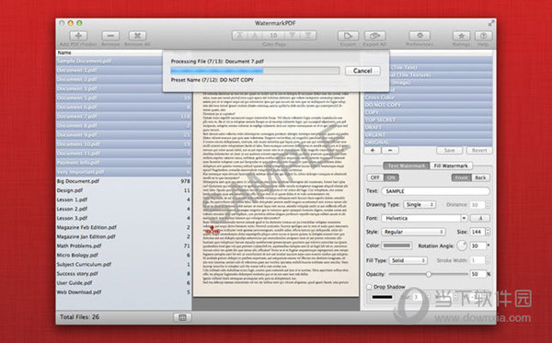
Task: Enable the Drop Shadow checkbox
Action: (369, 287)
